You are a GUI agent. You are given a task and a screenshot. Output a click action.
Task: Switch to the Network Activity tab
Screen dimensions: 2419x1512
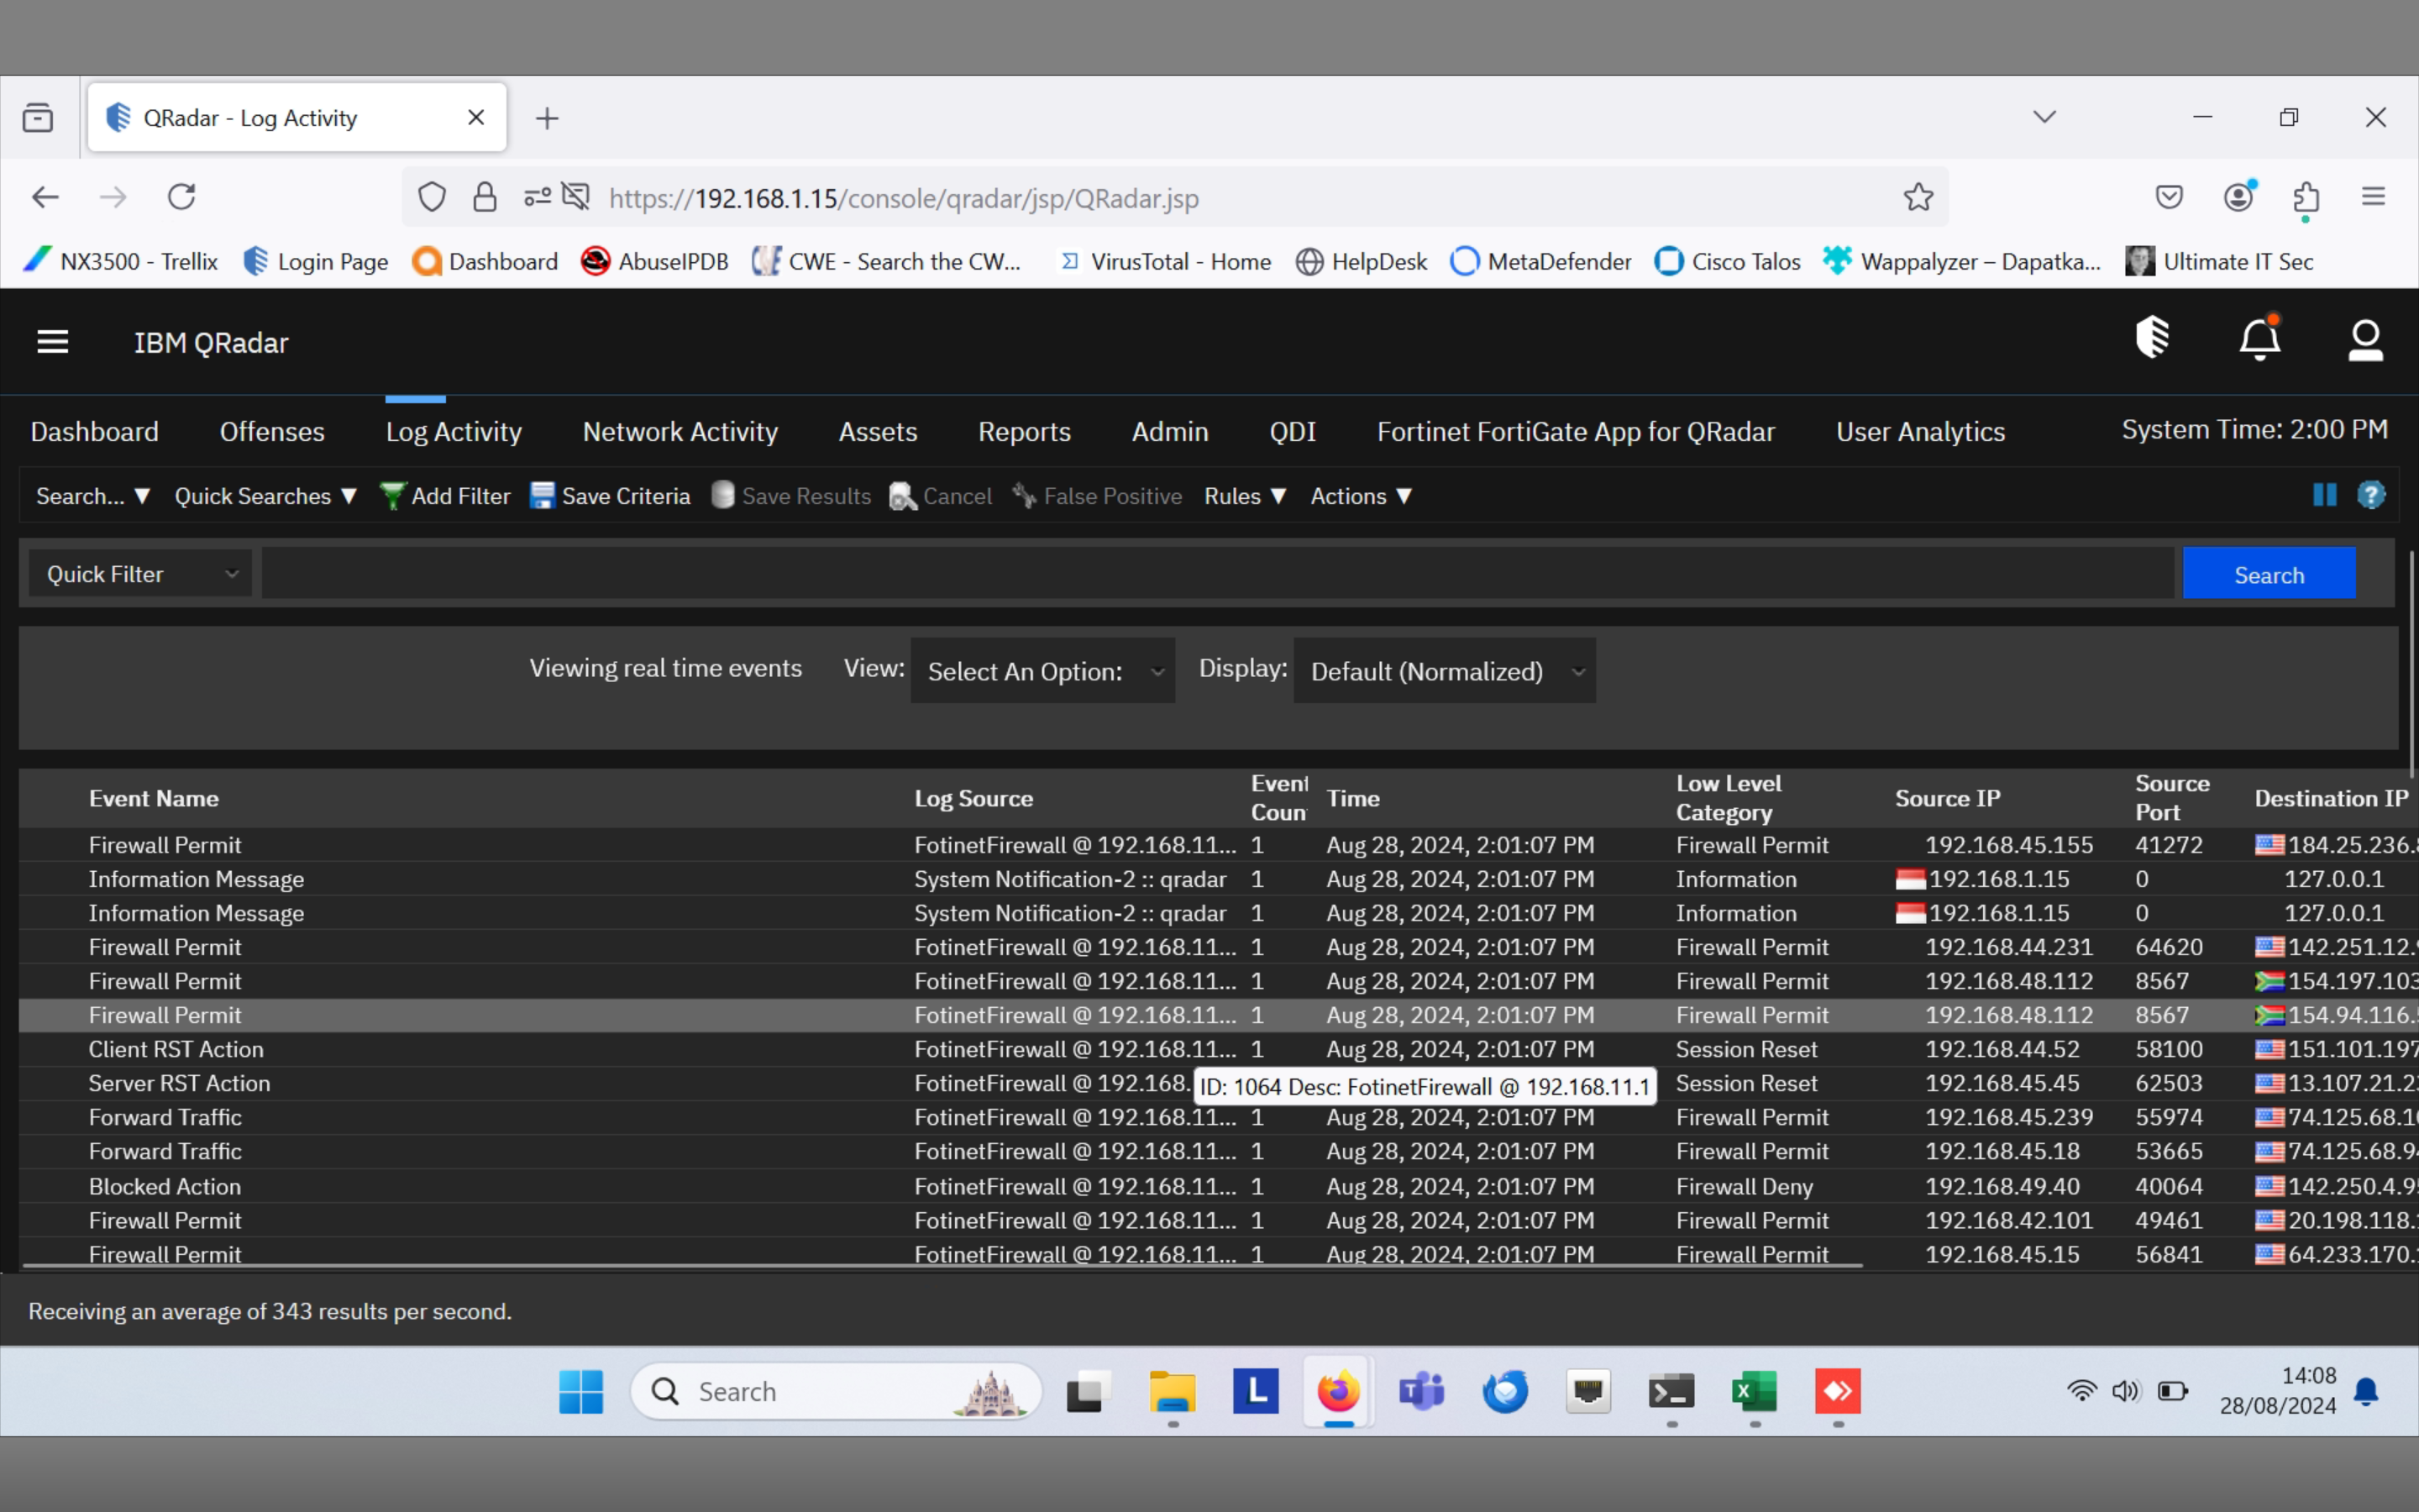[x=680, y=432]
